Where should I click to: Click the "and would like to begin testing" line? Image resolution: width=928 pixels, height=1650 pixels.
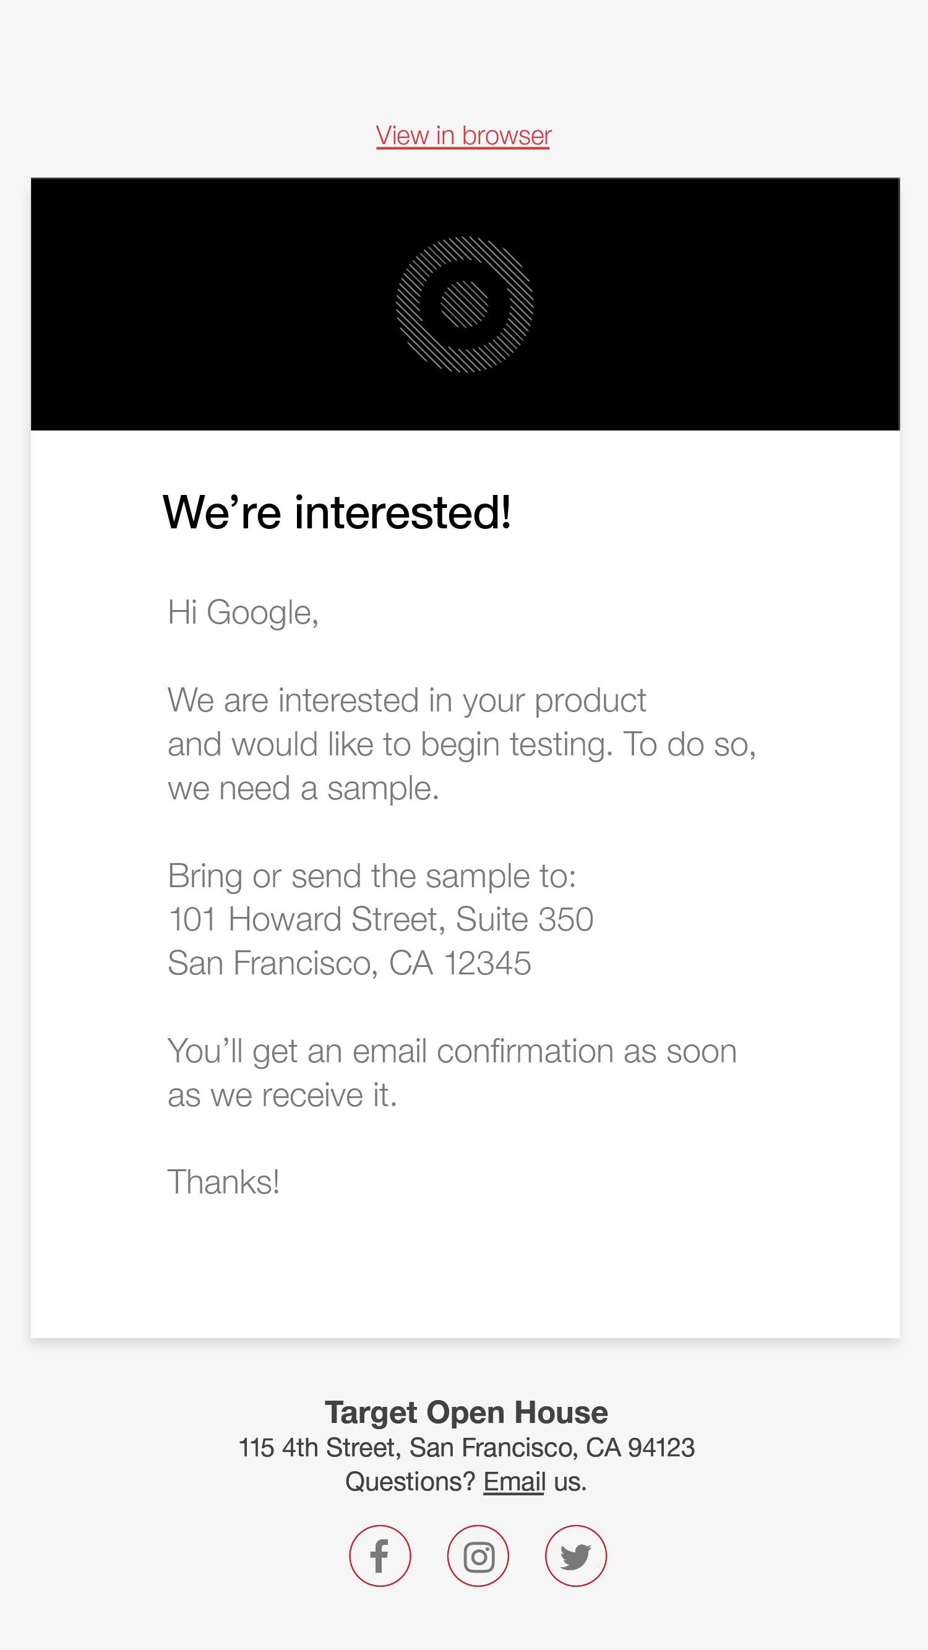tap(461, 744)
